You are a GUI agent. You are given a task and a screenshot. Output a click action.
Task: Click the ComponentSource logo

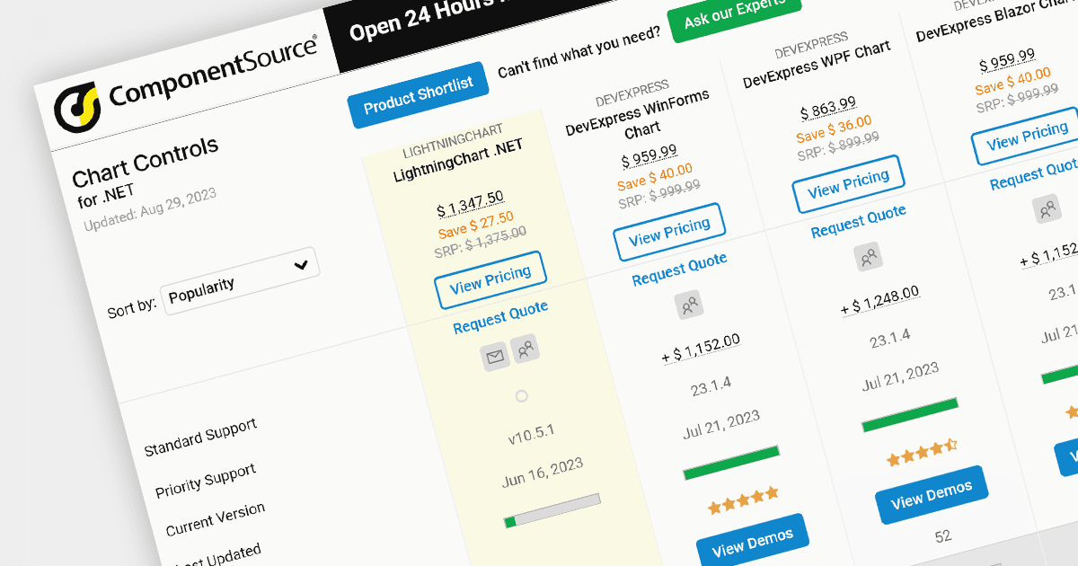pyautogui.click(x=186, y=84)
